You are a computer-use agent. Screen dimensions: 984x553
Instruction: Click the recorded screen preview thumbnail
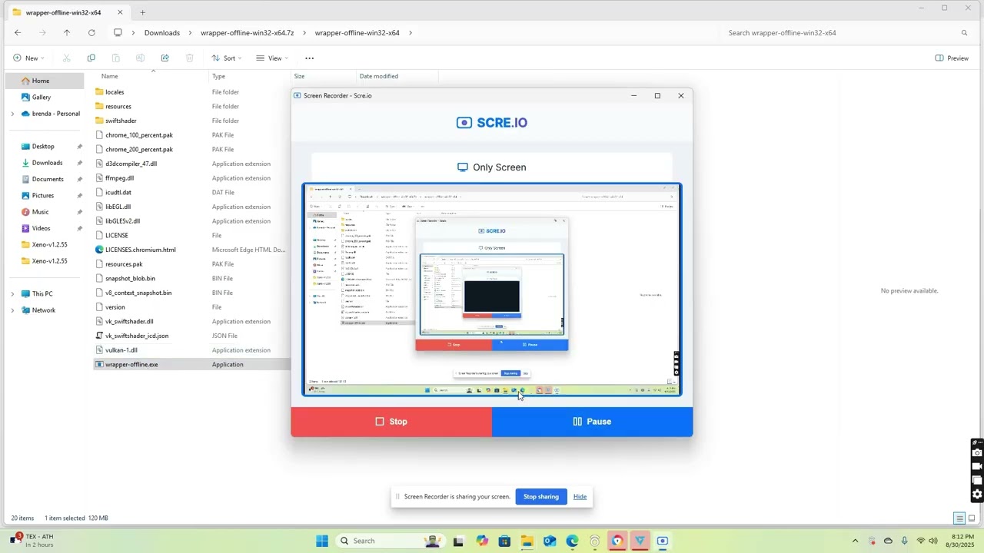pyautogui.click(x=492, y=290)
